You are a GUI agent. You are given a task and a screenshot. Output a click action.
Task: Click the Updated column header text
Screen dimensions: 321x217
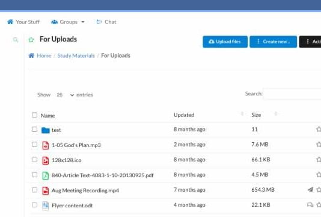tap(184, 115)
